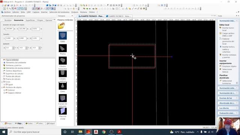Click the New project toolbar icon

point(3,5)
